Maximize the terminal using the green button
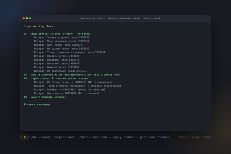231x154 pixels. (30, 18)
